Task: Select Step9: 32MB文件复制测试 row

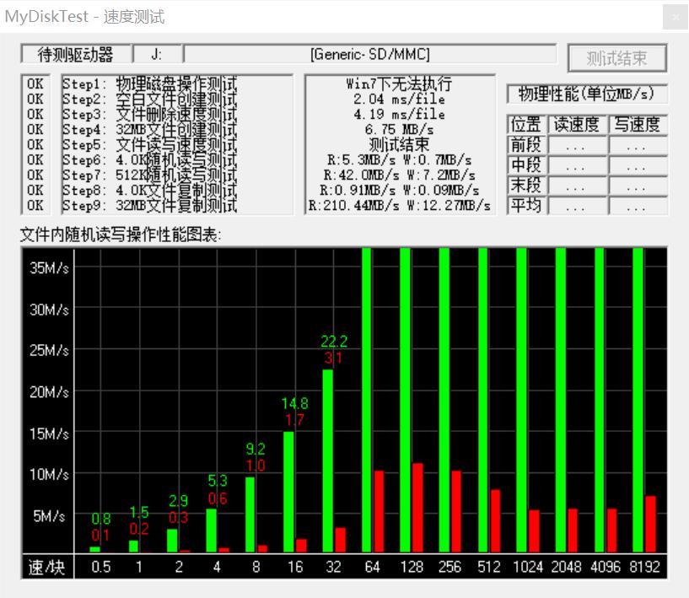Action: [x=149, y=205]
